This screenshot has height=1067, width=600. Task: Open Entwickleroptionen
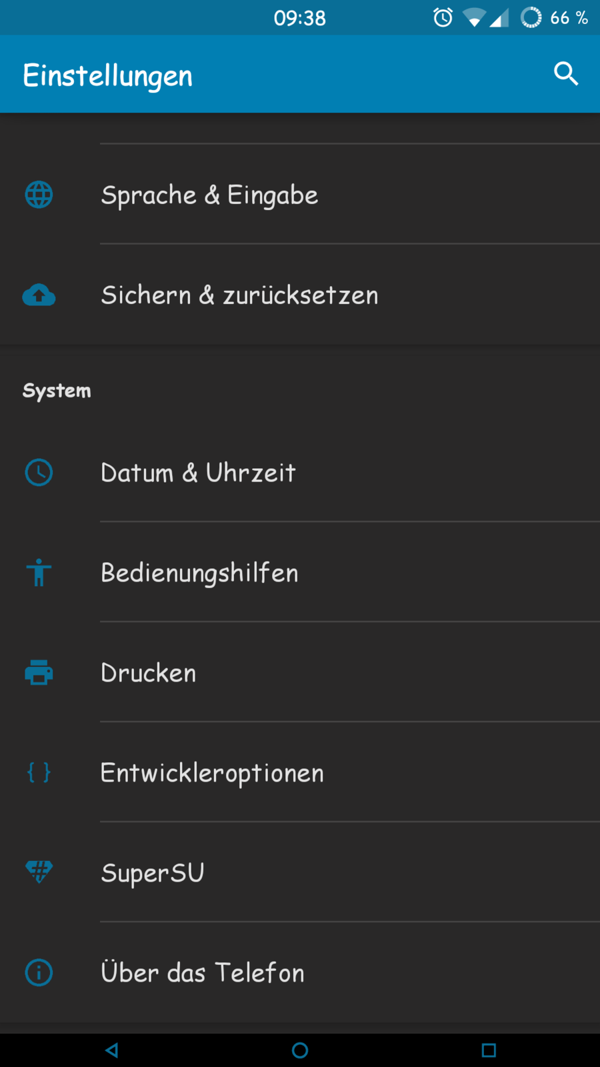coord(212,773)
